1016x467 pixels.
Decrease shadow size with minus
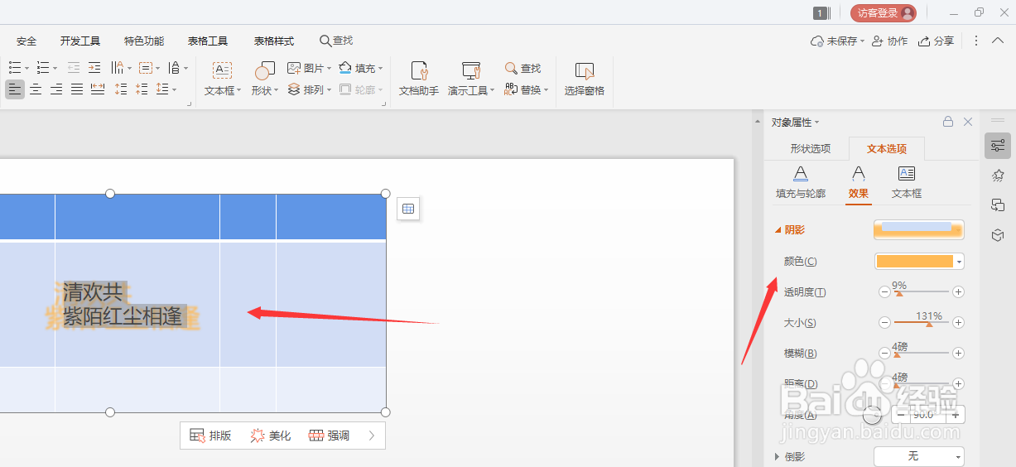[884, 322]
